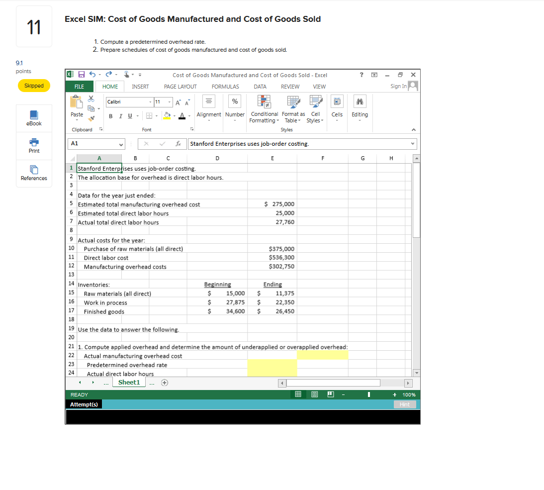Viewport: 544px width, 490px height.
Task: Switch to Normal view in status bar
Action: coord(298,394)
